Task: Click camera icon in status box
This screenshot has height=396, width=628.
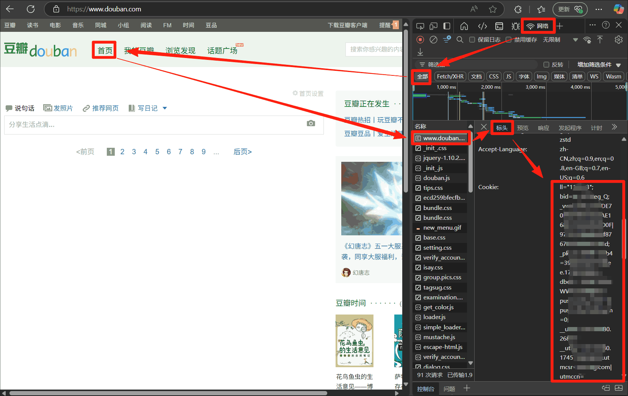Action: point(311,124)
